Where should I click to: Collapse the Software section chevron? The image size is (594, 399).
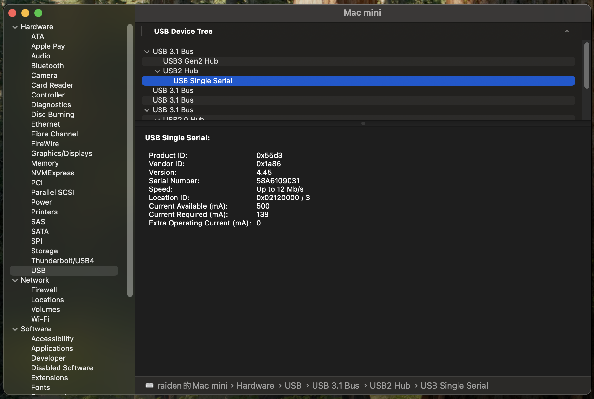point(15,329)
